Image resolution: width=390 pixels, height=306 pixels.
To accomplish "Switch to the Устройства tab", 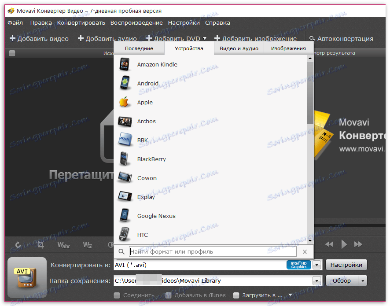I will click(189, 48).
